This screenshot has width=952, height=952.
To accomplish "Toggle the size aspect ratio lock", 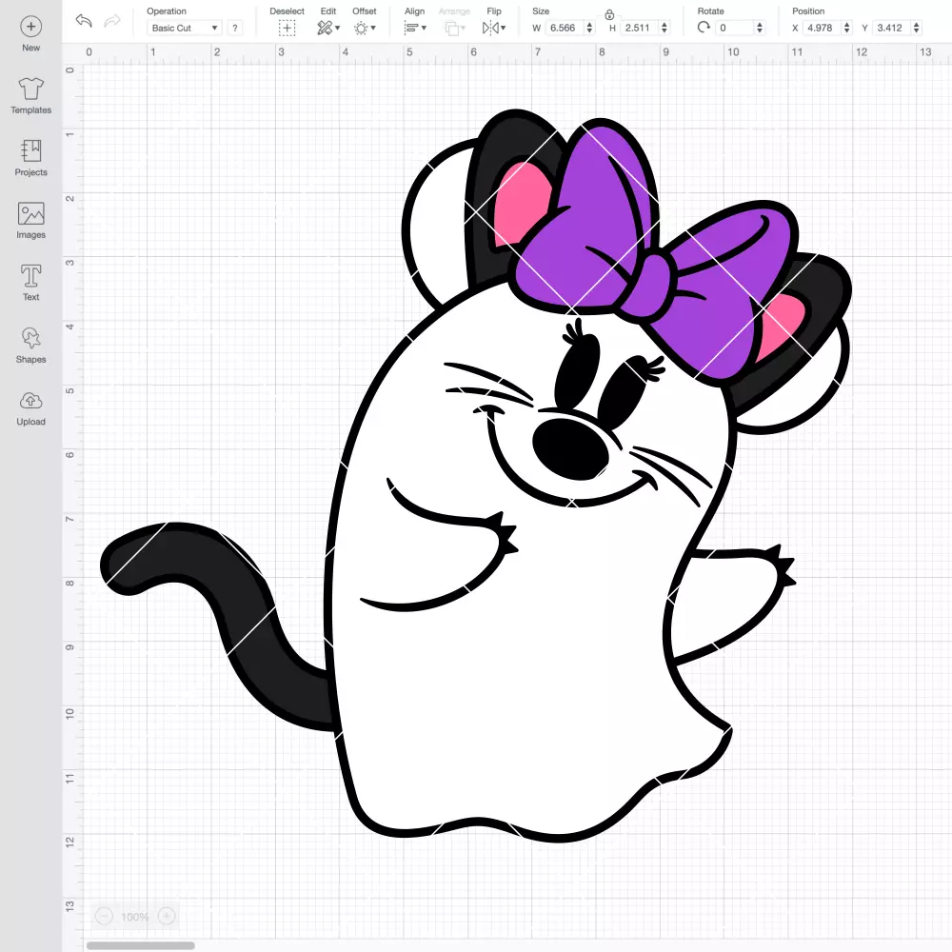I will point(609,14).
